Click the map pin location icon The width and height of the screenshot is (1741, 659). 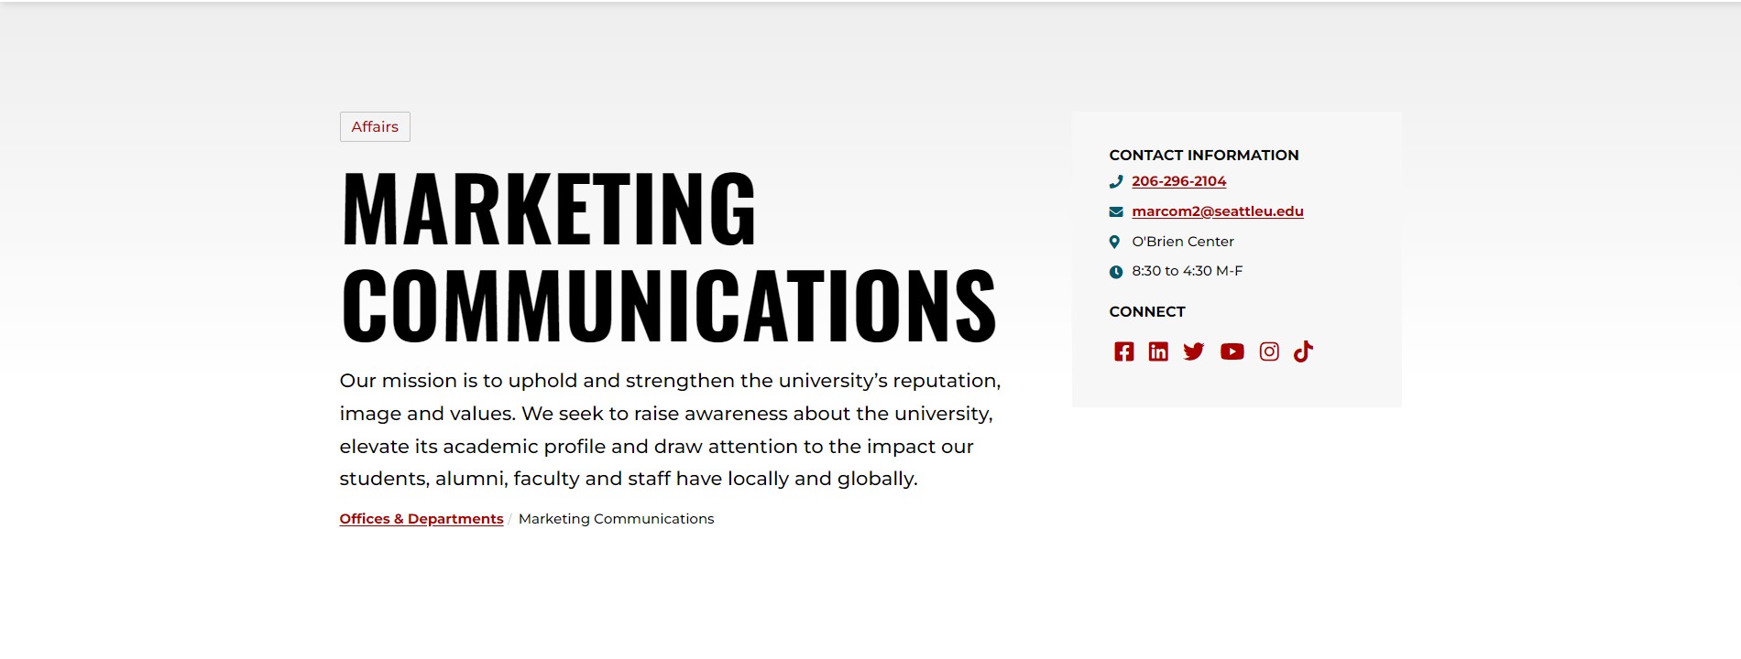[x=1115, y=242]
